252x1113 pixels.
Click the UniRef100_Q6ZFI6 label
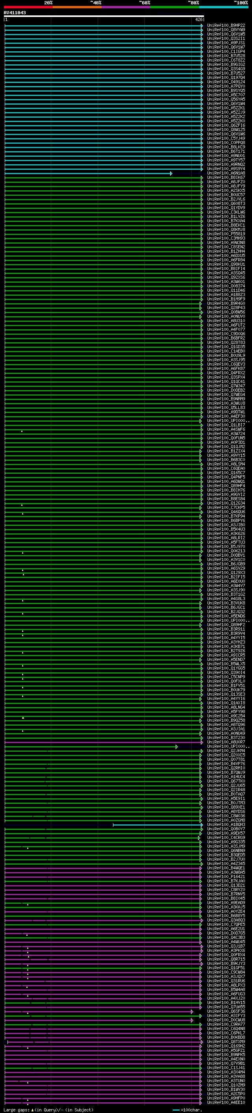click(226, 125)
